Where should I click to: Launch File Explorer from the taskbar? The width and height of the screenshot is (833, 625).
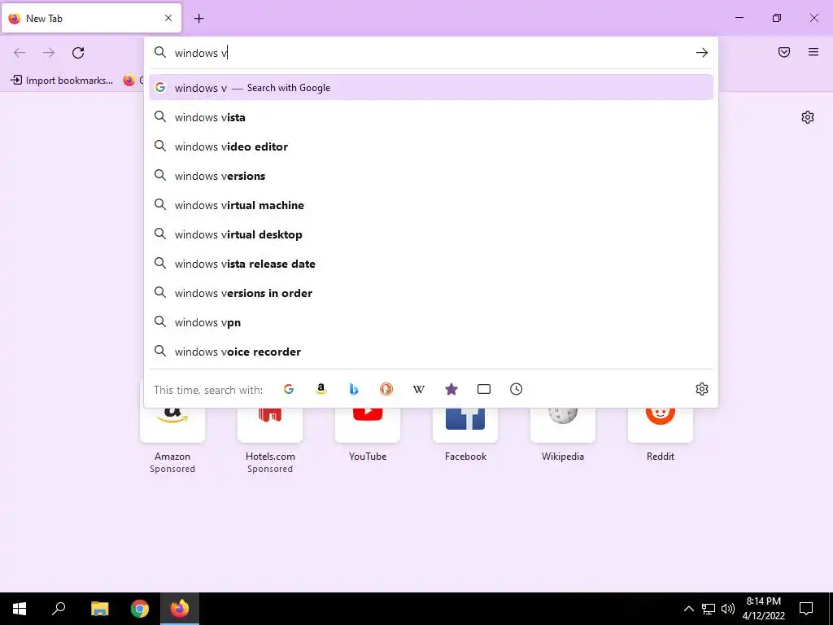(99, 609)
